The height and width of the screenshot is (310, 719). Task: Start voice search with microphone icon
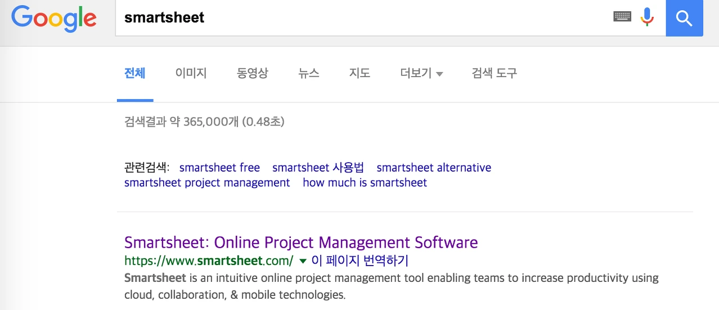coord(648,17)
